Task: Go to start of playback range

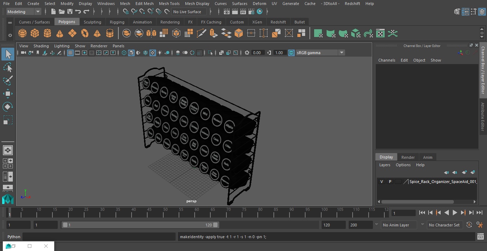Action: 422,213
